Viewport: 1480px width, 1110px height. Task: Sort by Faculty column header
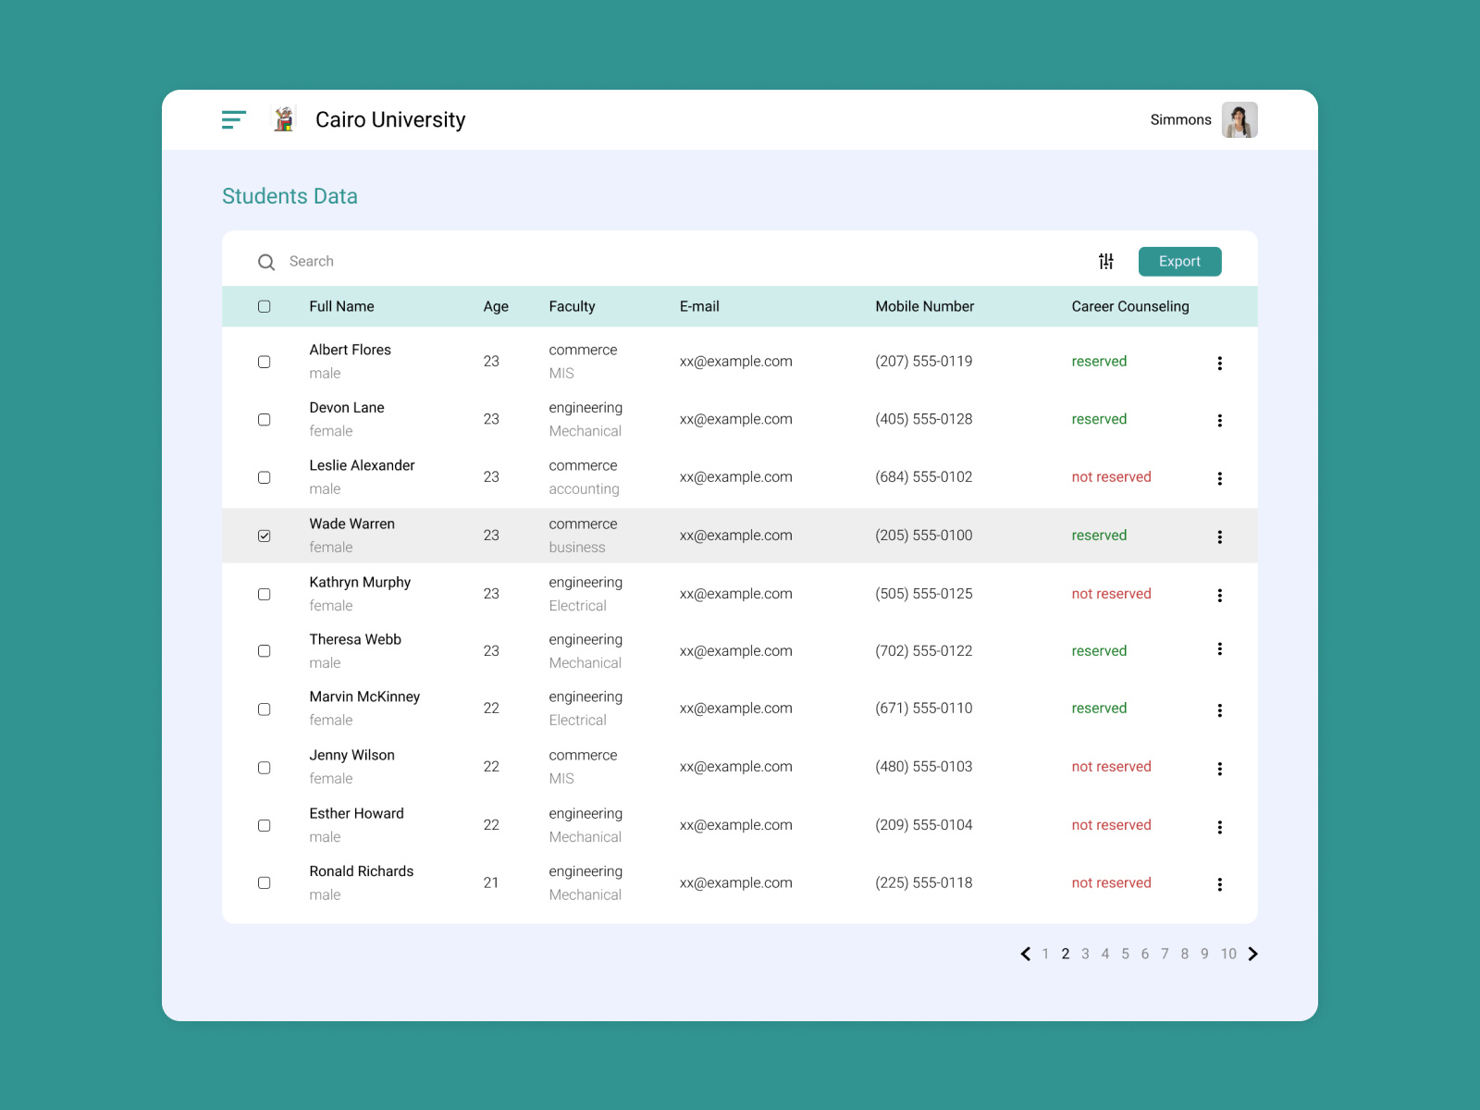[572, 306]
